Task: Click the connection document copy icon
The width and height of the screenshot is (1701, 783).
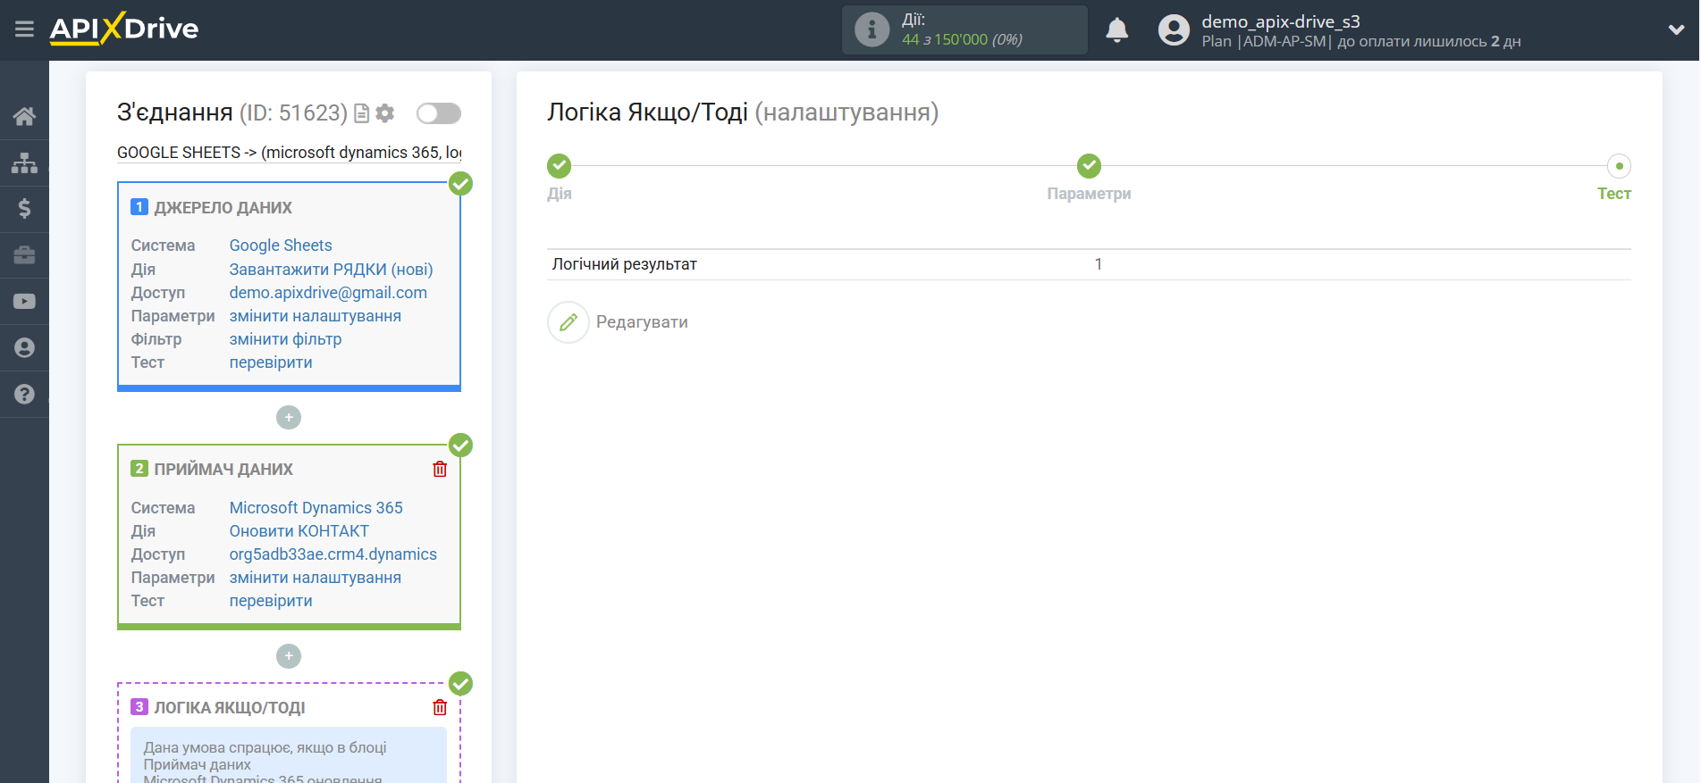Action: [361, 113]
